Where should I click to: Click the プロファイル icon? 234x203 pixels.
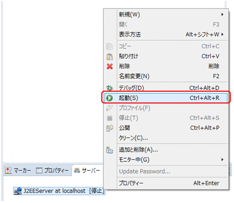click(x=109, y=108)
